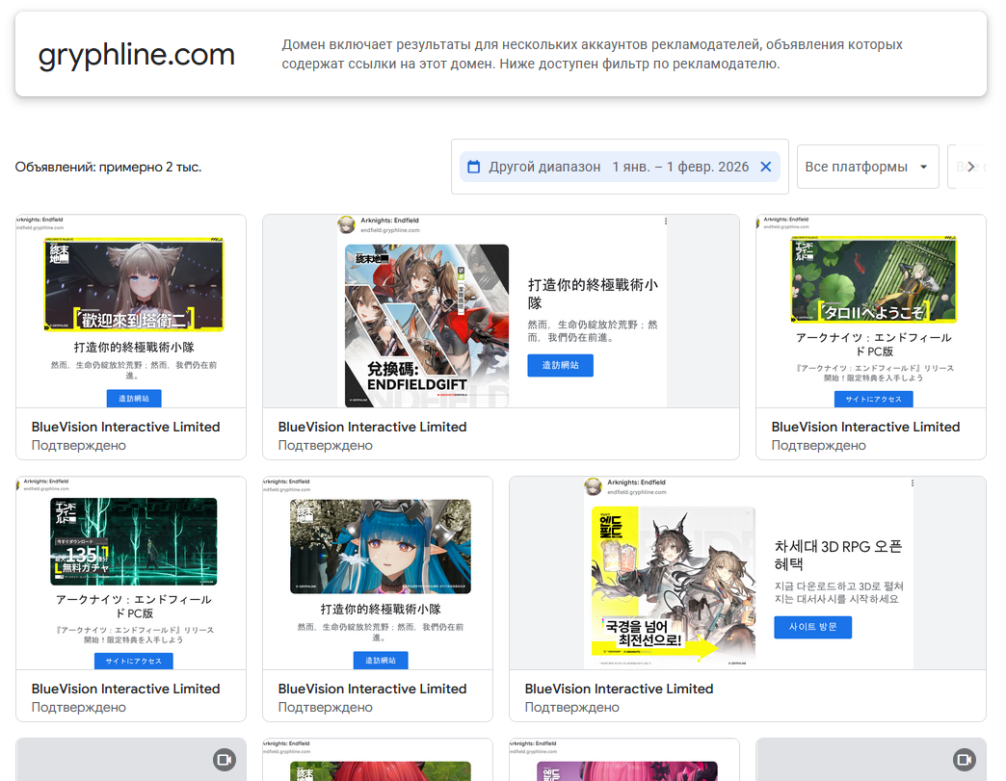The image size is (1006, 781).
Task: Click gryphline.com domain heading
Action: coord(137,55)
